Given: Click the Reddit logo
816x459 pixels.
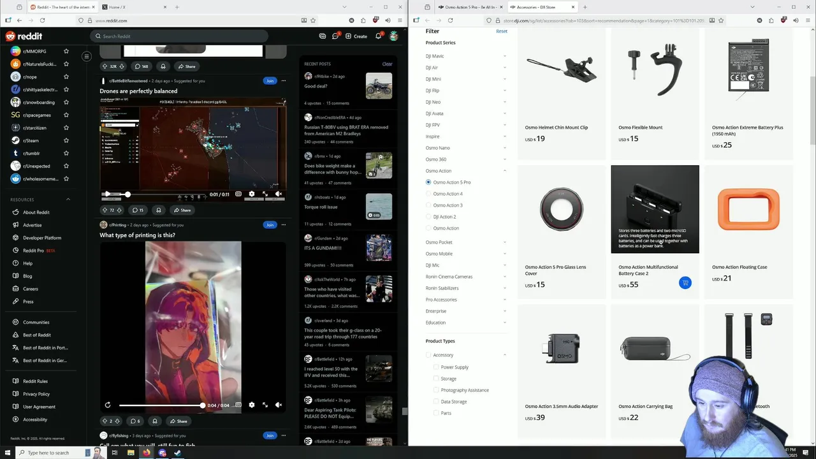Looking at the screenshot, I should tap(24, 36).
